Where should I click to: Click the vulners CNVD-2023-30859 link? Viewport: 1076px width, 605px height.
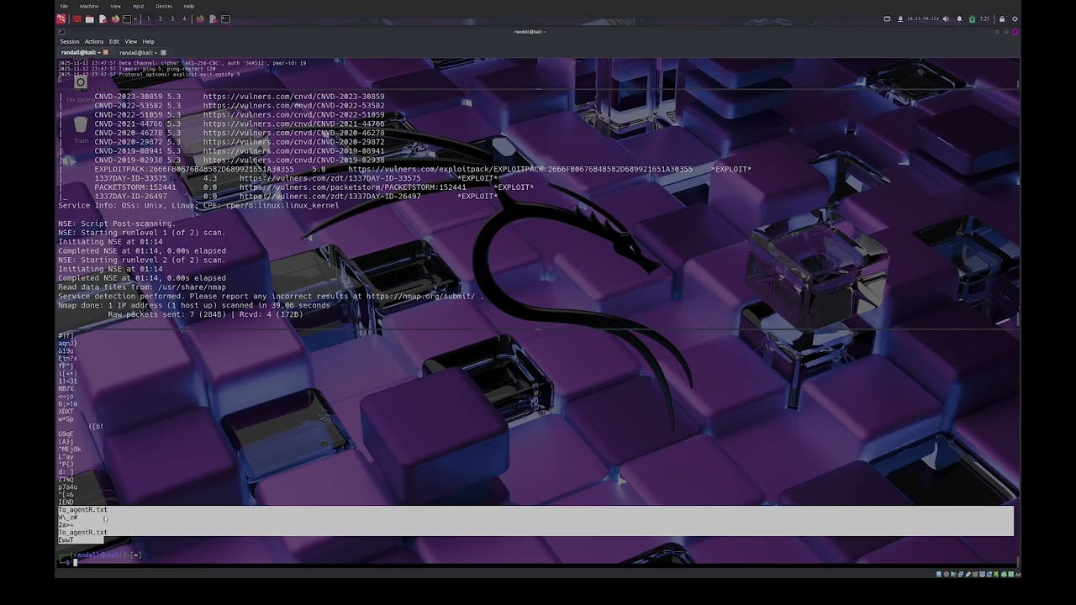click(x=293, y=97)
